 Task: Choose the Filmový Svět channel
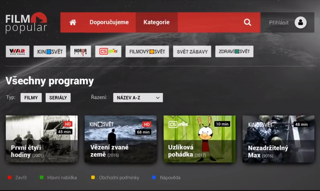tap(147, 51)
